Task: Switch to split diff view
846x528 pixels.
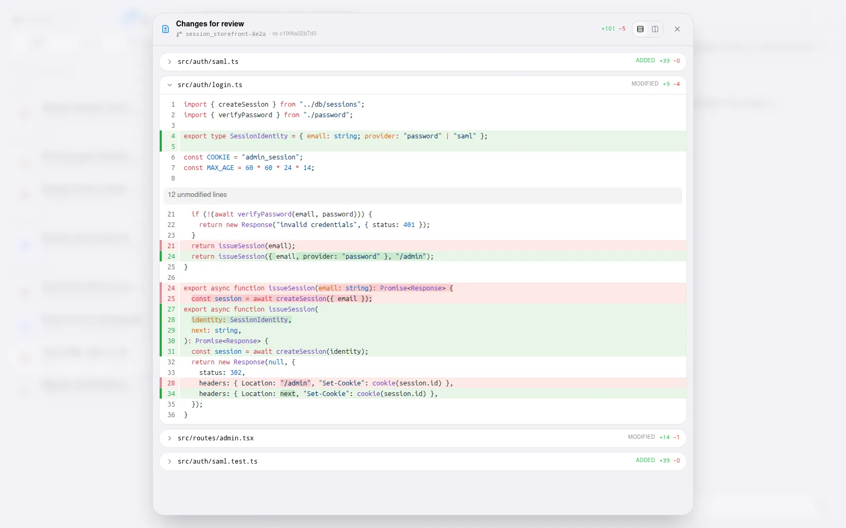Action: coord(655,29)
